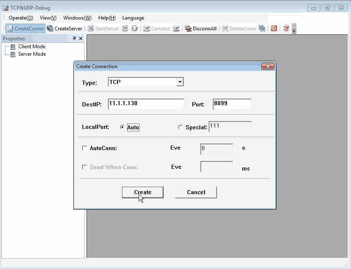Click the Connect toolbar button
The image size is (351, 269).
(157, 29)
